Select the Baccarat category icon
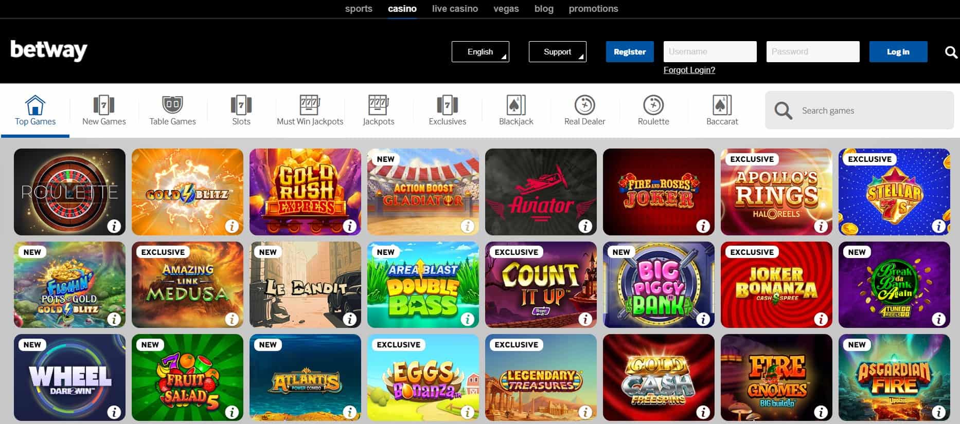 click(x=722, y=105)
